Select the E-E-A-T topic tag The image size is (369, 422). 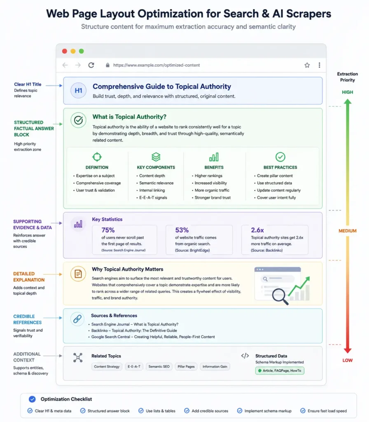[x=134, y=366]
